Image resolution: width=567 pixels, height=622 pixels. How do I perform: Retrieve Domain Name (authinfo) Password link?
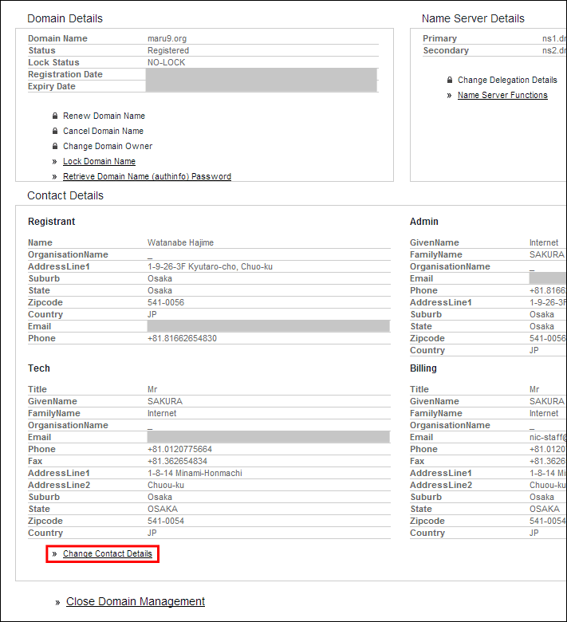[x=147, y=177]
